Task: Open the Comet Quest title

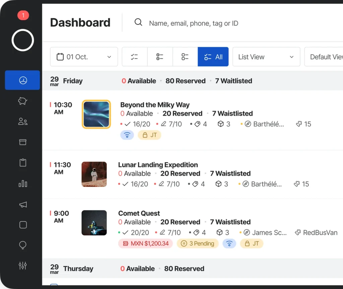Action: (139, 213)
